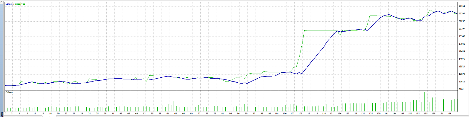
Task: Click trade number 141 on the horizontal axis
Action: (387, 113)
